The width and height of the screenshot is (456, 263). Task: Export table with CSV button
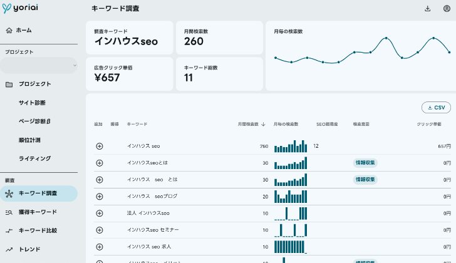(436, 107)
